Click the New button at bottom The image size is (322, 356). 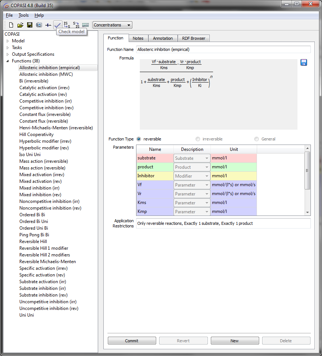(235, 341)
